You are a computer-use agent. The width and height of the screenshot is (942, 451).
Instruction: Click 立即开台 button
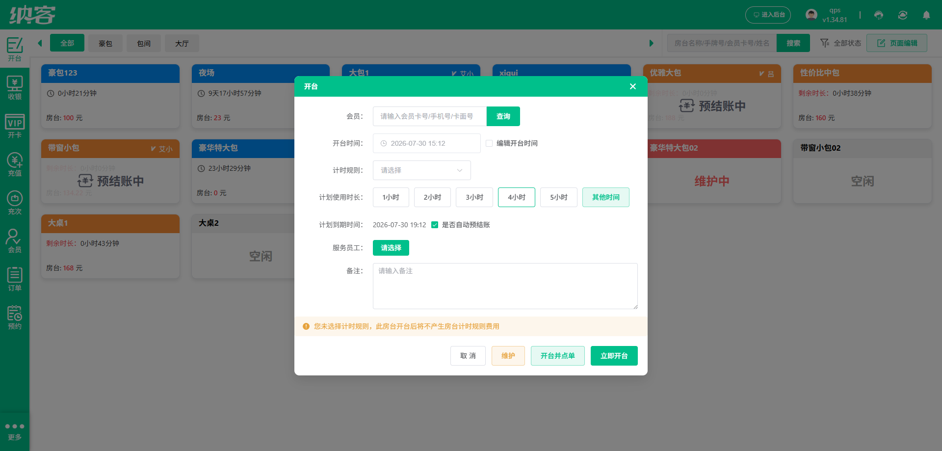(614, 356)
